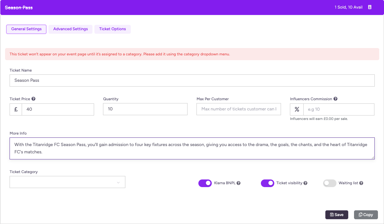Screen dimensions: 384x224
Task: Focus the Max Per Customer field
Action: click(x=239, y=109)
